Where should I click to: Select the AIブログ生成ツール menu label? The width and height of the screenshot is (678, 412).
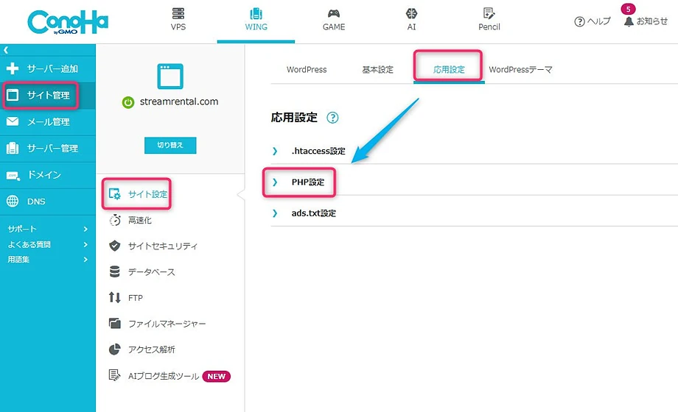tap(164, 376)
